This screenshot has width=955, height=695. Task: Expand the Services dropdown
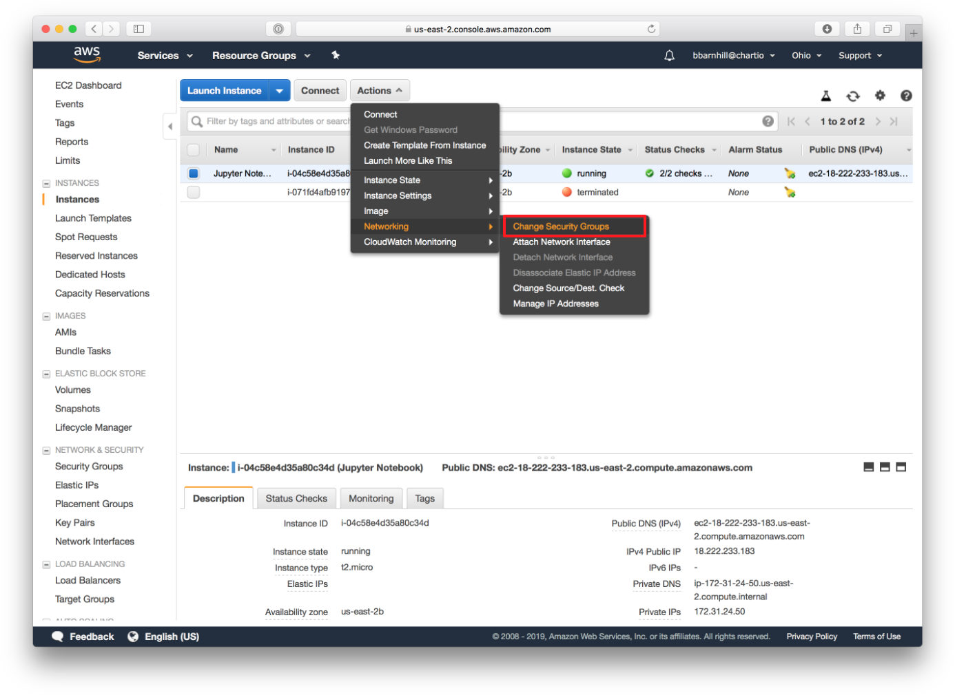pyautogui.click(x=165, y=56)
